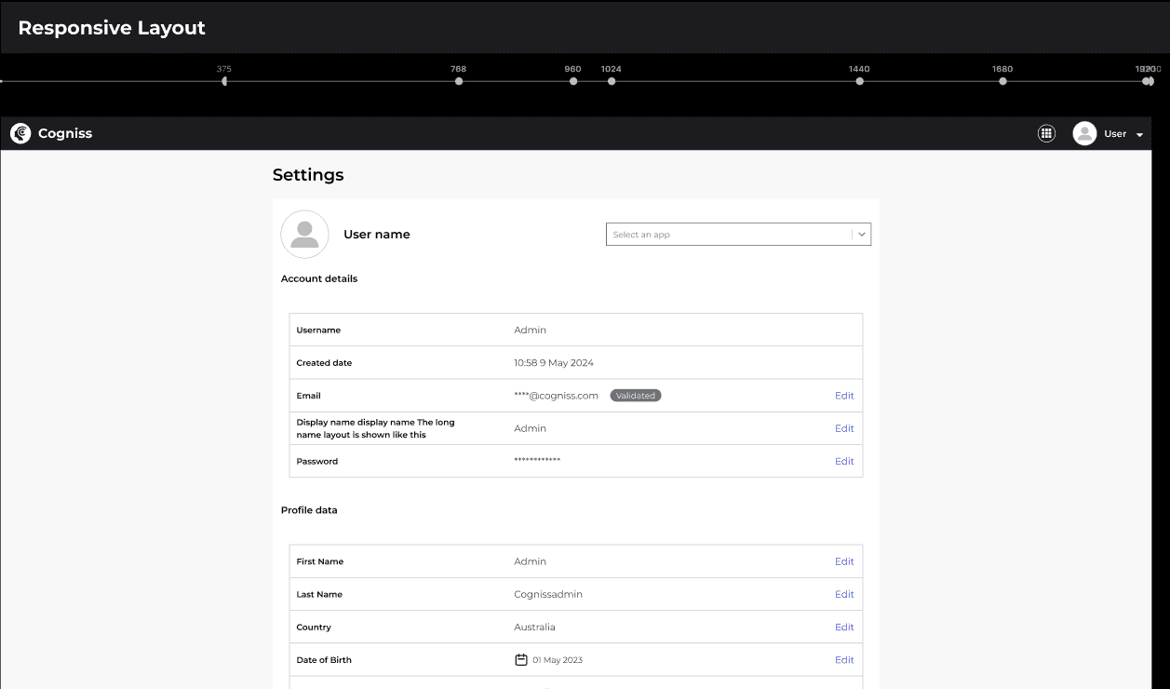Click the ****@cogniss.com email value

[556, 396]
